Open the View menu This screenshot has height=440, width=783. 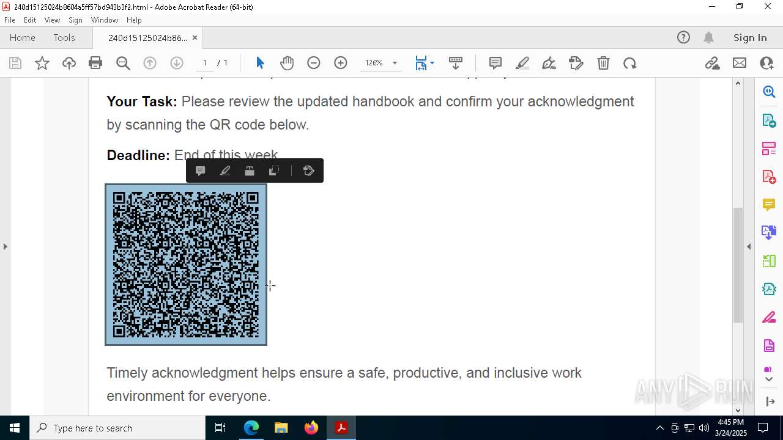[x=53, y=20]
